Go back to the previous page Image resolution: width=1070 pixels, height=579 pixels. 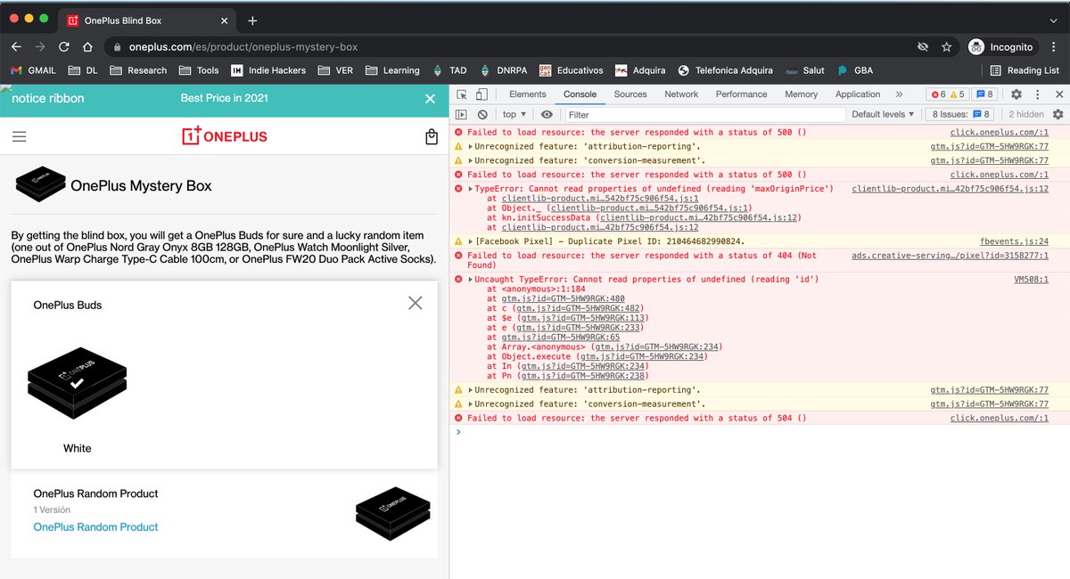[x=16, y=46]
